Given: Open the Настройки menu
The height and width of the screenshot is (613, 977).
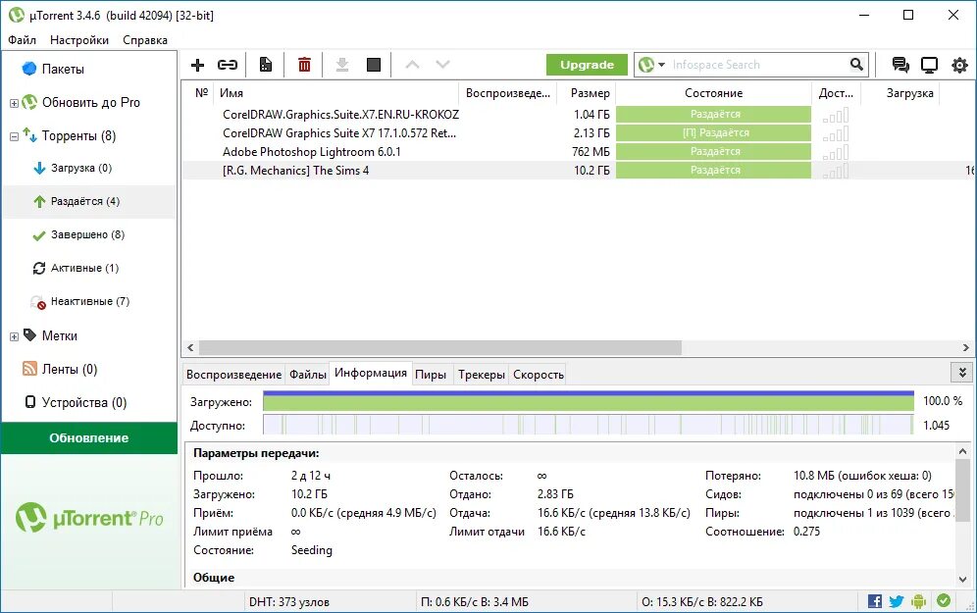Looking at the screenshot, I should pyautogui.click(x=79, y=40).
